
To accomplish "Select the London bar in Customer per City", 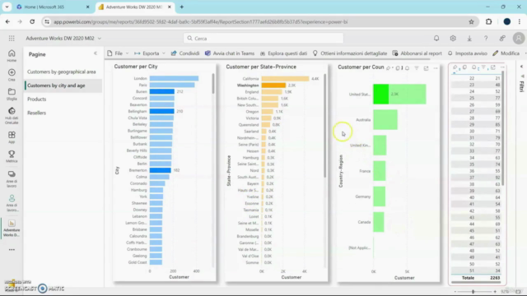I will click(174, 79).
